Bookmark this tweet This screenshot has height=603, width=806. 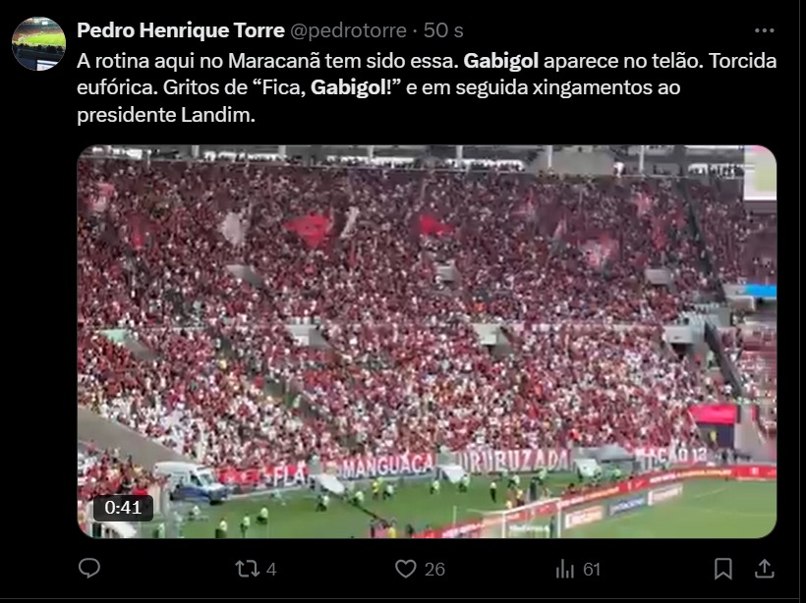click(723, 569)
